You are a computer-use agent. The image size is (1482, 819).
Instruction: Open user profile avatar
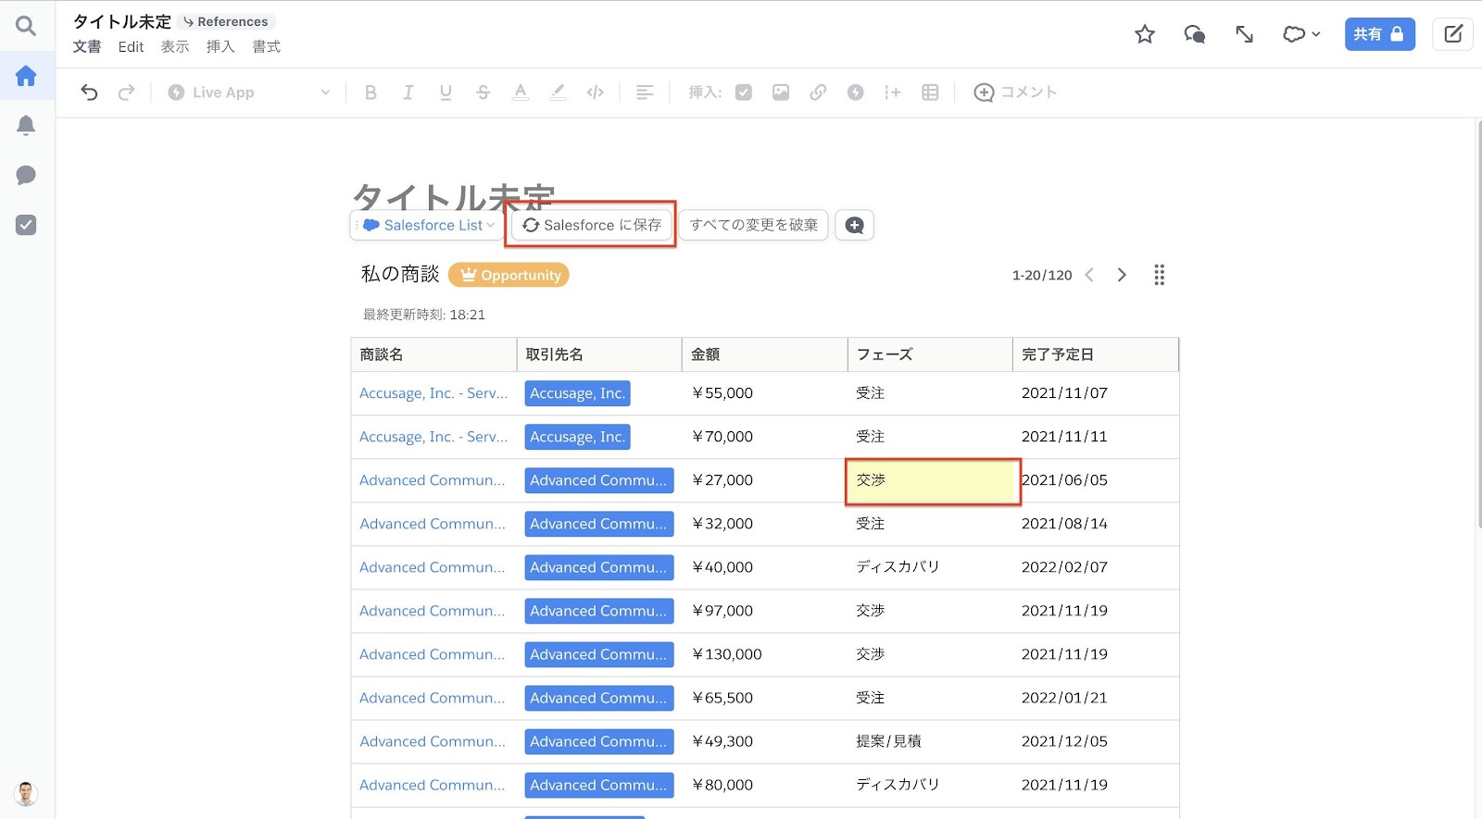tap(26, 793)
